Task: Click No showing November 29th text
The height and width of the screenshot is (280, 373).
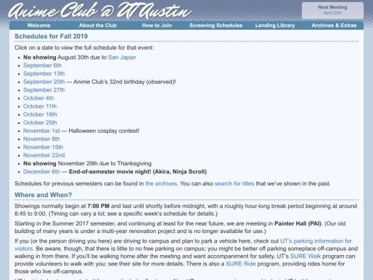Action: (87, 164)
